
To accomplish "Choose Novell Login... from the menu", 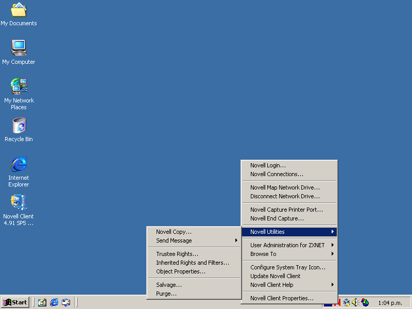I will point(289,165).
